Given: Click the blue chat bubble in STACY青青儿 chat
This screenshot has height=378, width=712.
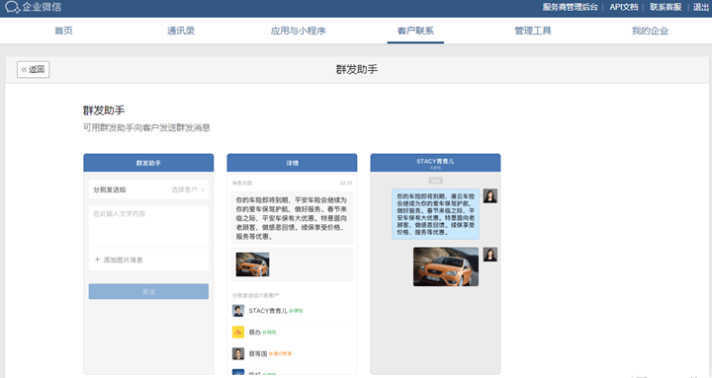Looking at the screenshot, I should coord(435,214).
